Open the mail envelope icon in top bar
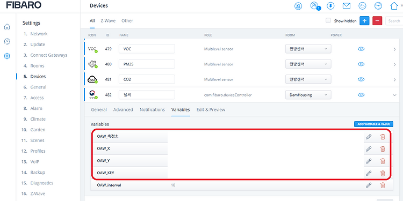Image resolution: width=403 pixels, height=201 pixels. [347, 6]
